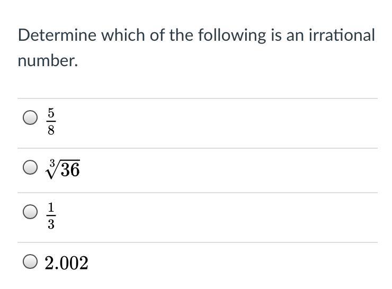Click the fraction 1/3 answer label
Image resolution: width=392 pixels, height=289 pixels.
51,217
